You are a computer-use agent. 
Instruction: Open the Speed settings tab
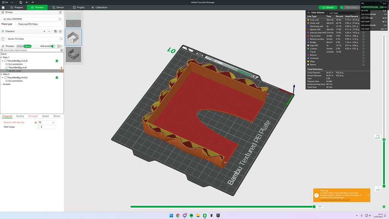46,116
